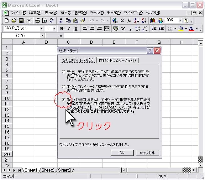
Task: Click the Decrease Decimal icon
Action: (x=145, y=29)
